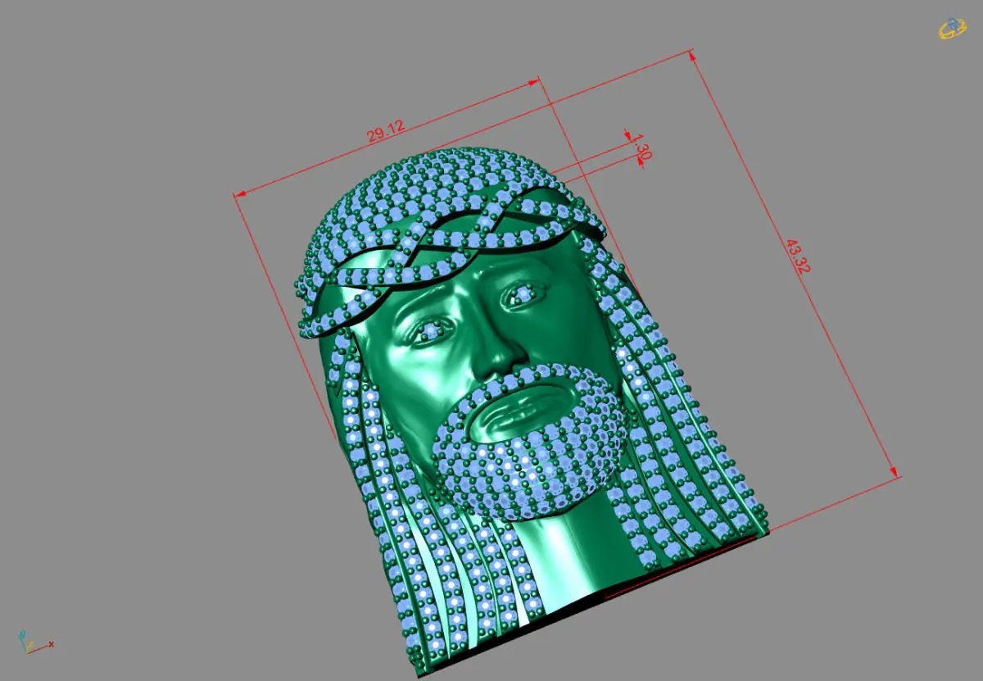Image resolution: width=983 pixels, height=681 pixels.
Task: Click the ring logo icon at top right
Action: tap(953, 29)
